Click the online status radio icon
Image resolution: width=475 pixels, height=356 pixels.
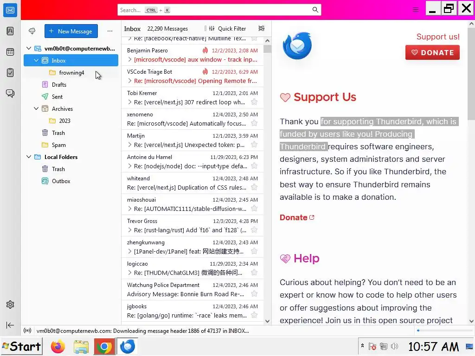pyautogui.click(x=27, y=331)
